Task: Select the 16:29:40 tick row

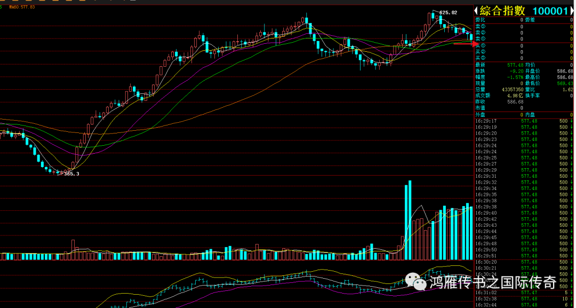Action: point(524,213)
